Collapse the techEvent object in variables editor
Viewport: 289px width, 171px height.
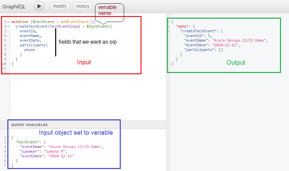[8, 142]
